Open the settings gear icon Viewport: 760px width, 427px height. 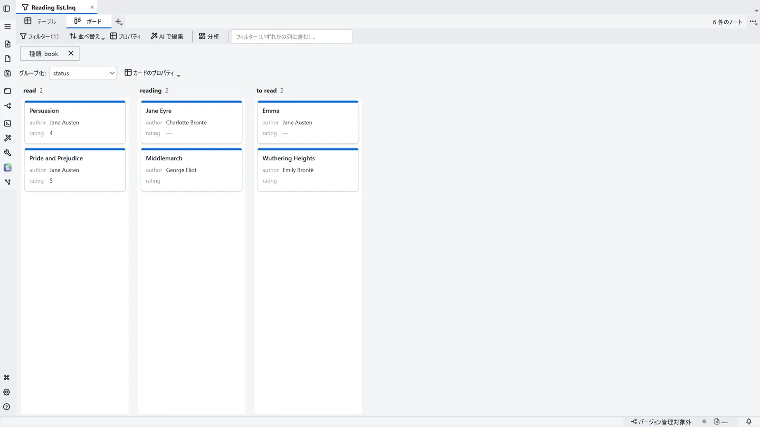pos(7,392)
